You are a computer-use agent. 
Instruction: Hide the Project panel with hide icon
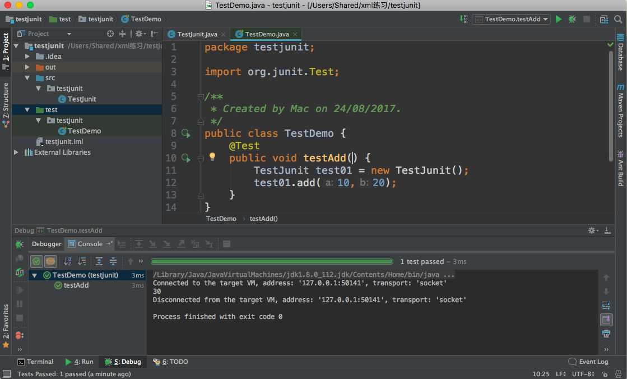point(154,34)
